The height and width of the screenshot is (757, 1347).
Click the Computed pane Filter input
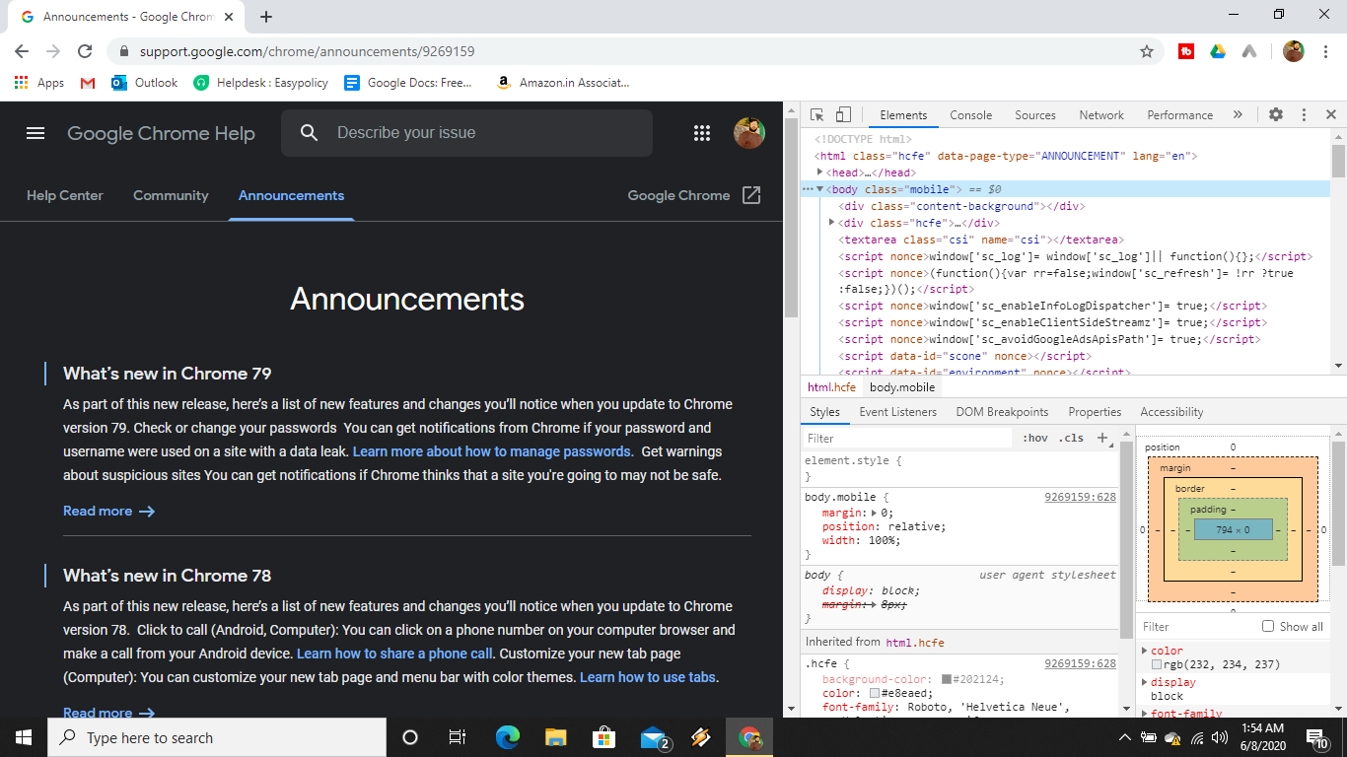pyautogui.click(x=1198, y=626)
